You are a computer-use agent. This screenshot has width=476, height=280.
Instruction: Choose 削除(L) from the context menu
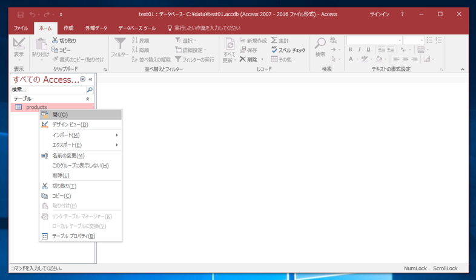[81, 175]
